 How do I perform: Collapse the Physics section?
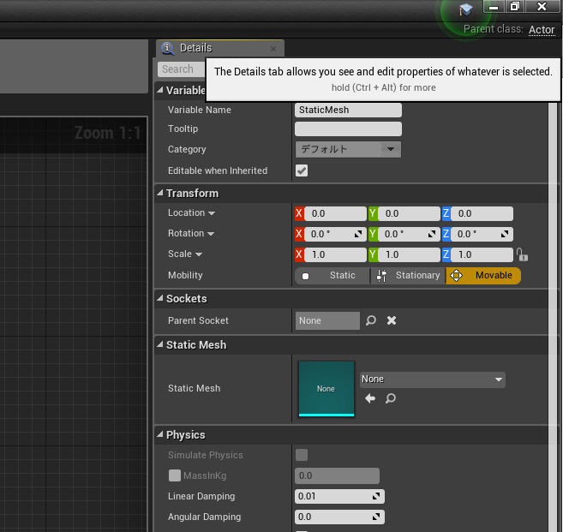tap(159, 434)
